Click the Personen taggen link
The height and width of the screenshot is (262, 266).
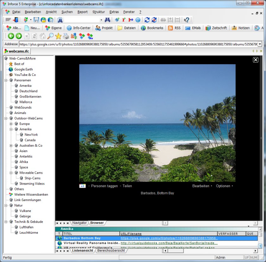coord(104,186)
